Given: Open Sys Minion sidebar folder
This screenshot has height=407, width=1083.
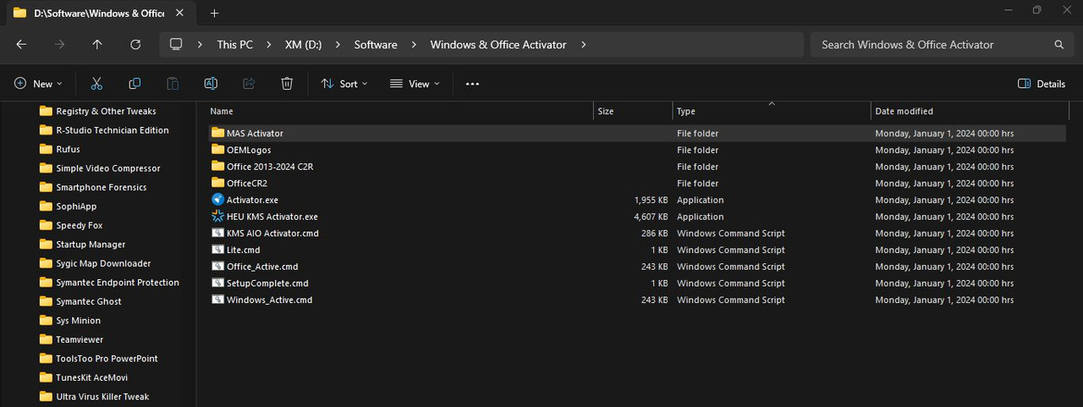Looking at the screenshot, I should click(x=71, y=321).
